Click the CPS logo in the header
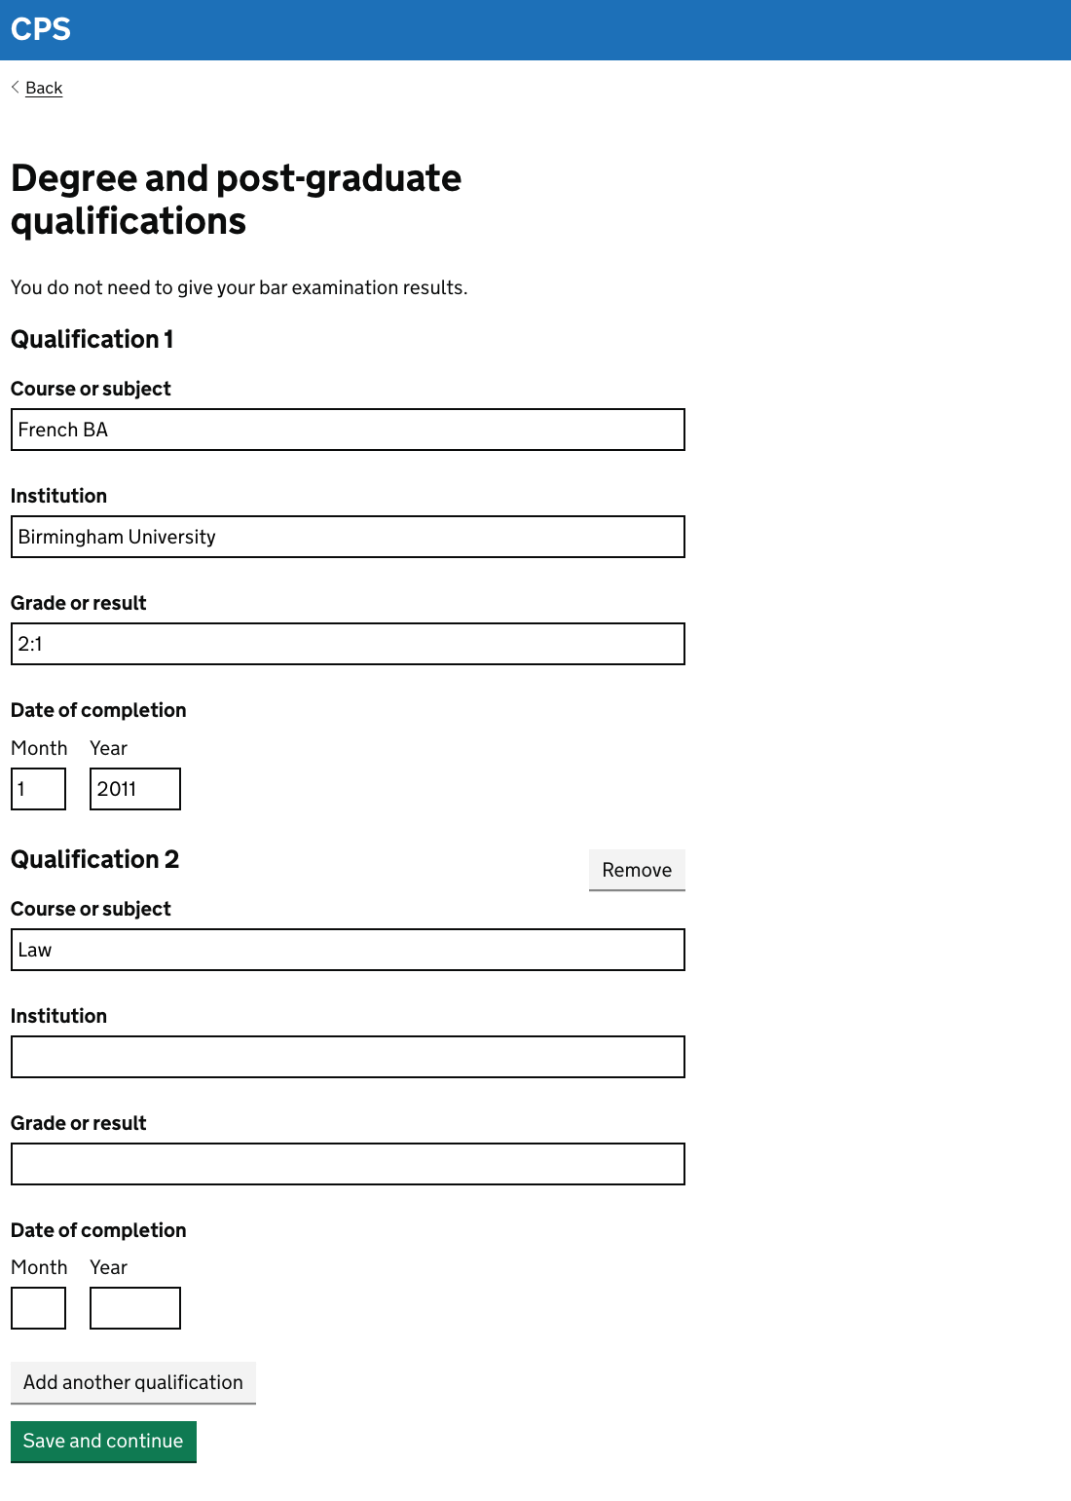Image resolution: width=1071 pixels, height=1501 pixels. (x=41, y=29)
